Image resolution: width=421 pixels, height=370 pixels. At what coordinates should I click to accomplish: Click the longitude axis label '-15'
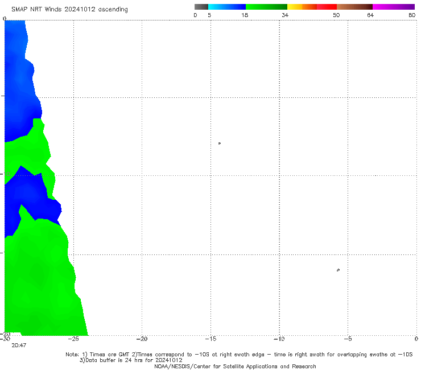coord(210,339)
